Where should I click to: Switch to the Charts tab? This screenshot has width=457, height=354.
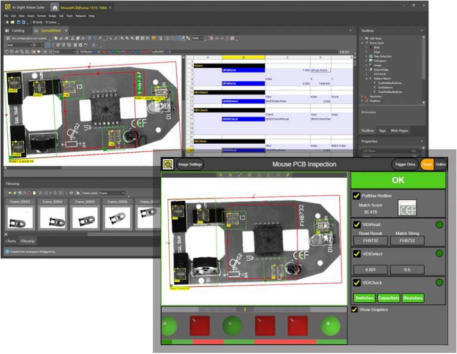point(11,241)
